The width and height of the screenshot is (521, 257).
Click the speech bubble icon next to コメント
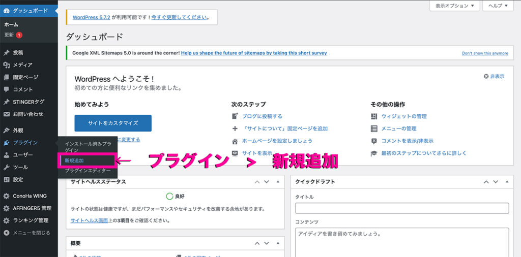point(6,89)
